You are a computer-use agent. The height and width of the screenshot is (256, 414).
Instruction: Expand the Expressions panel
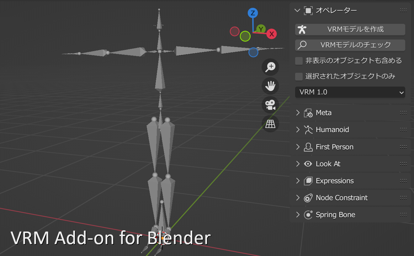(x=298, y=181)
